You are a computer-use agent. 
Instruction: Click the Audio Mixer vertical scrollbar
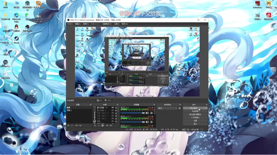click(x=155, y=111)
